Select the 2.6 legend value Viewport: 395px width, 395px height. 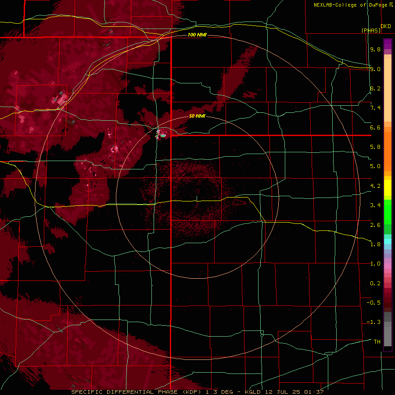point(375,225)
